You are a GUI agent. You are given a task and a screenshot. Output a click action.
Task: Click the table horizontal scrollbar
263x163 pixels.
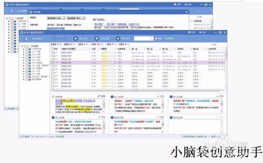point(136,90)
